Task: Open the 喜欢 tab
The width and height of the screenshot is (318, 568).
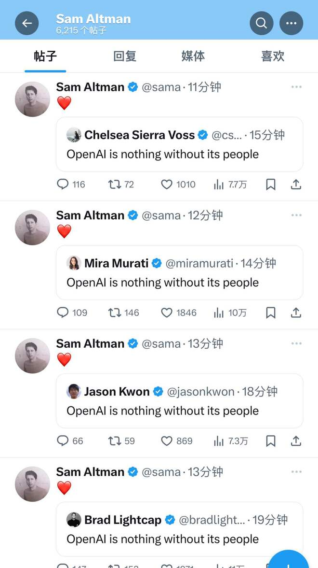Action: pyautogui.click(x=273, y=56)
